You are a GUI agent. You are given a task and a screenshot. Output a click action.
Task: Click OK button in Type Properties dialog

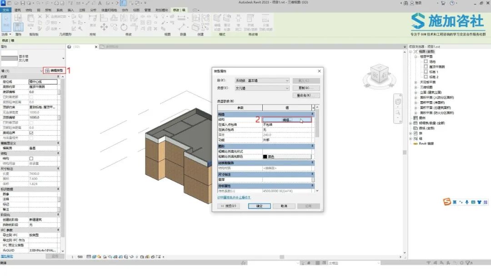(x=259, y=206)
